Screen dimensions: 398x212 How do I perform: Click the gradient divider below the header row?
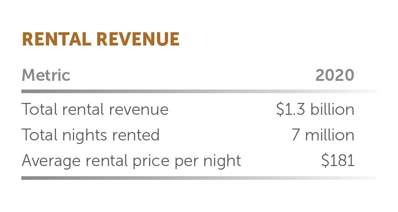pos(199,91)
